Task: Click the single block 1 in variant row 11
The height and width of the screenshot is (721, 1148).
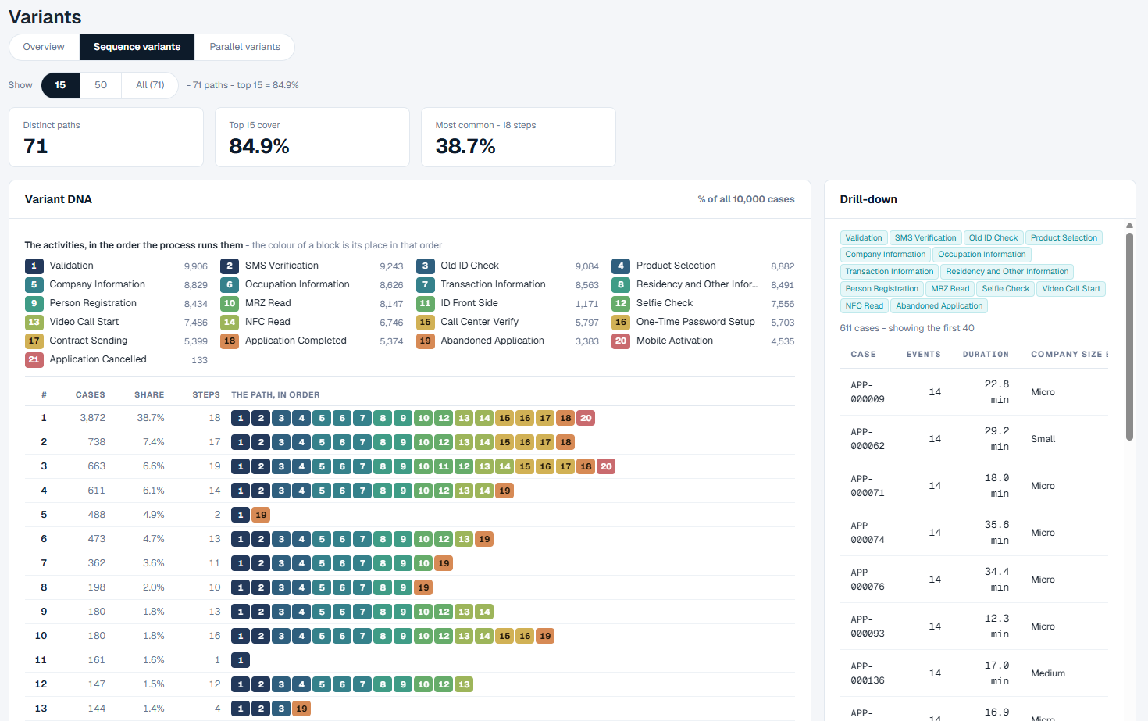Action: 241,660
